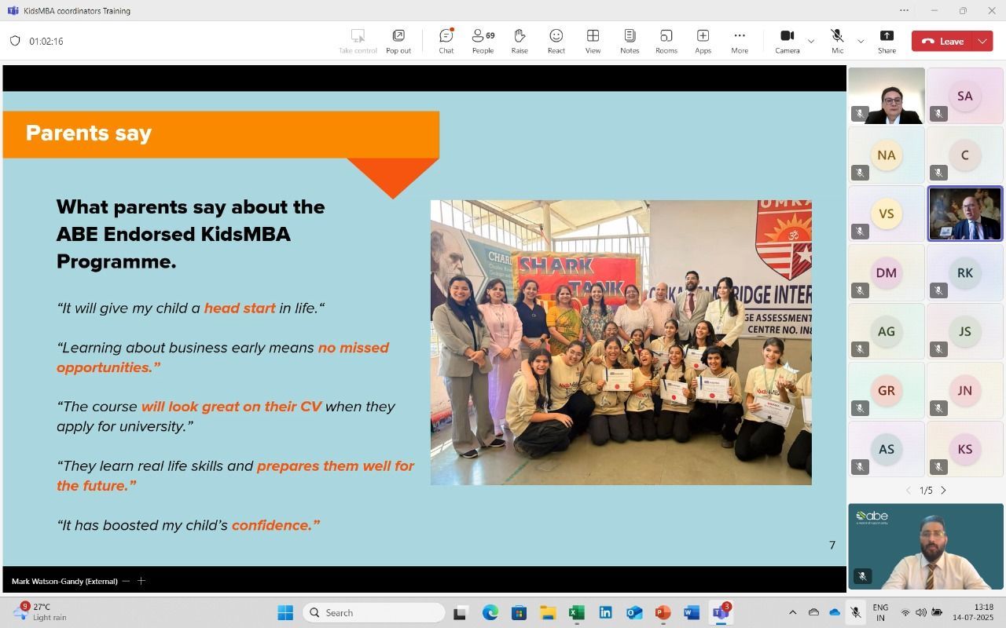Select participant tile DM

[x=887, y=272]
